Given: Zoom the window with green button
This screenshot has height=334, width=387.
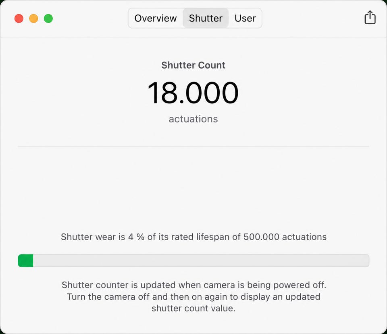Looking at the screenshot, I should pyautogui.click(x=48, y=19).
